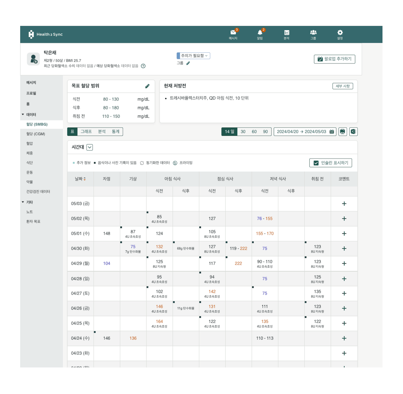Select the 30 day range option

click(243, 132)
